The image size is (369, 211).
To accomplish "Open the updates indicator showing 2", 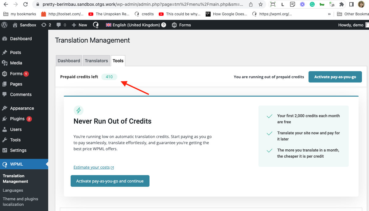I will (46, 25).
